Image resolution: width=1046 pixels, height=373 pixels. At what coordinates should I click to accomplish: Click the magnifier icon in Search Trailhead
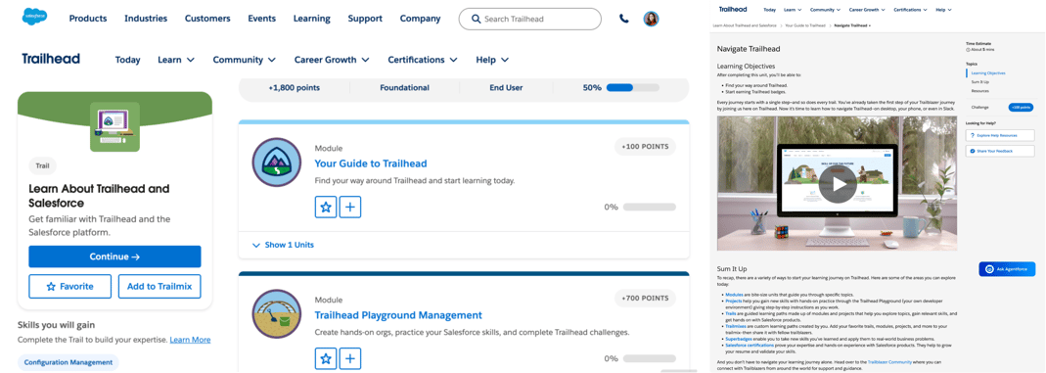[476, 19]
